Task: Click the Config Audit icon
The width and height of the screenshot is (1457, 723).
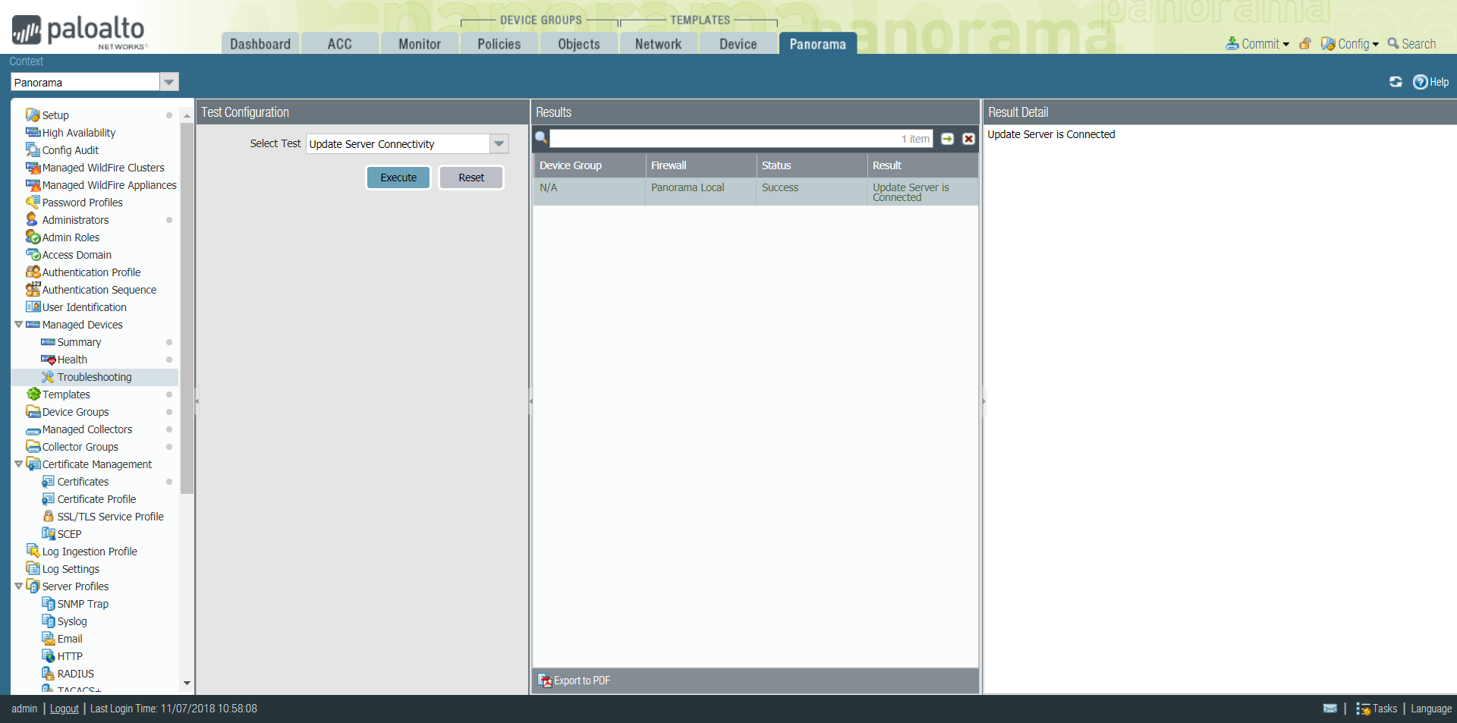Action: coord(33,150)
